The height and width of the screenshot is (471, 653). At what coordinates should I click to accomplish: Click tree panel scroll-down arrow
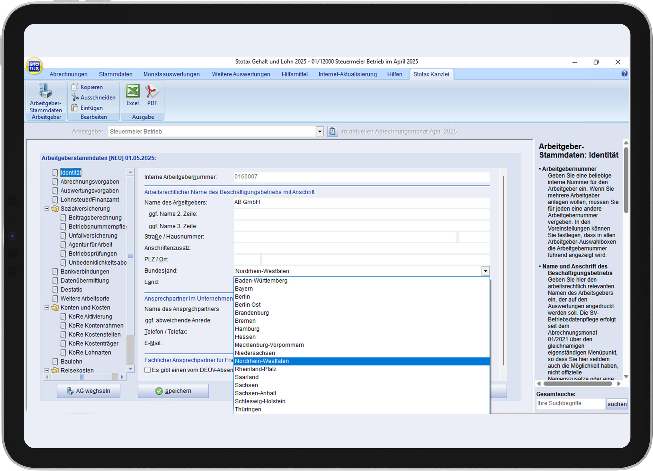click(131, 369)
